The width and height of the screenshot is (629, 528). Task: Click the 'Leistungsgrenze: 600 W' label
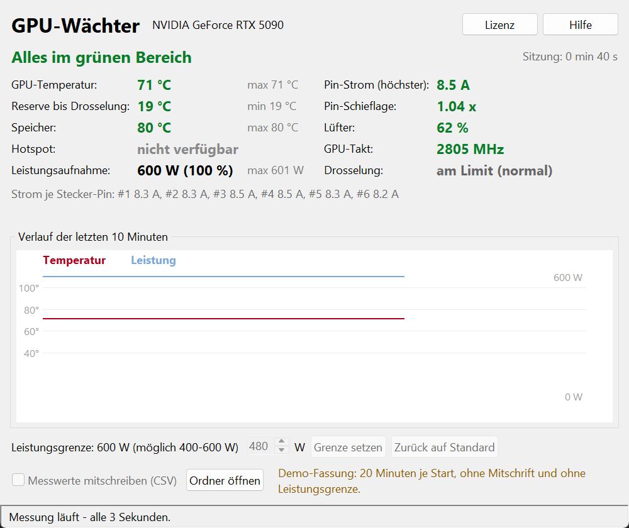click(125, 447)
